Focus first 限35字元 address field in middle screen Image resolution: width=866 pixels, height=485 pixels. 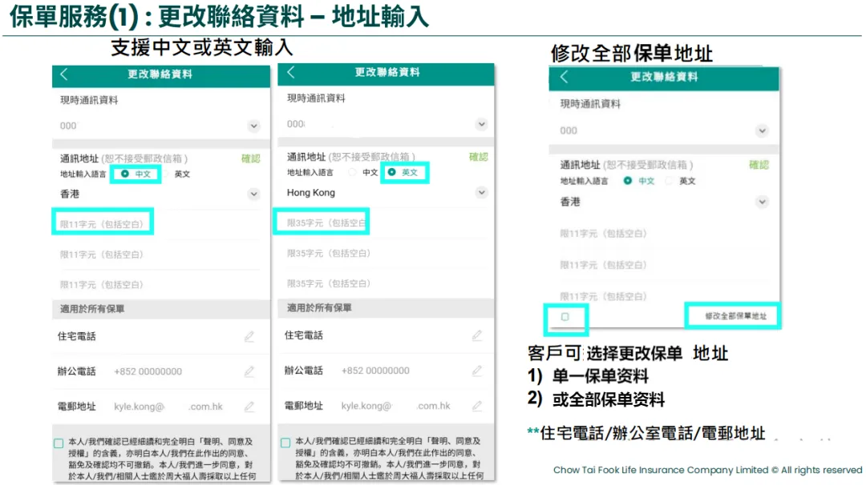click(x=386, y=222)
